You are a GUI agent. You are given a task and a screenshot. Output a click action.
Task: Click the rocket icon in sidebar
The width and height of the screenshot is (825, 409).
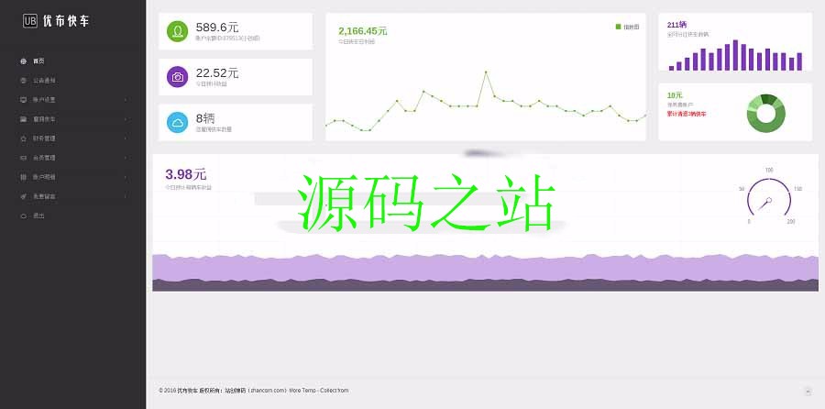[x=23, y=196]
